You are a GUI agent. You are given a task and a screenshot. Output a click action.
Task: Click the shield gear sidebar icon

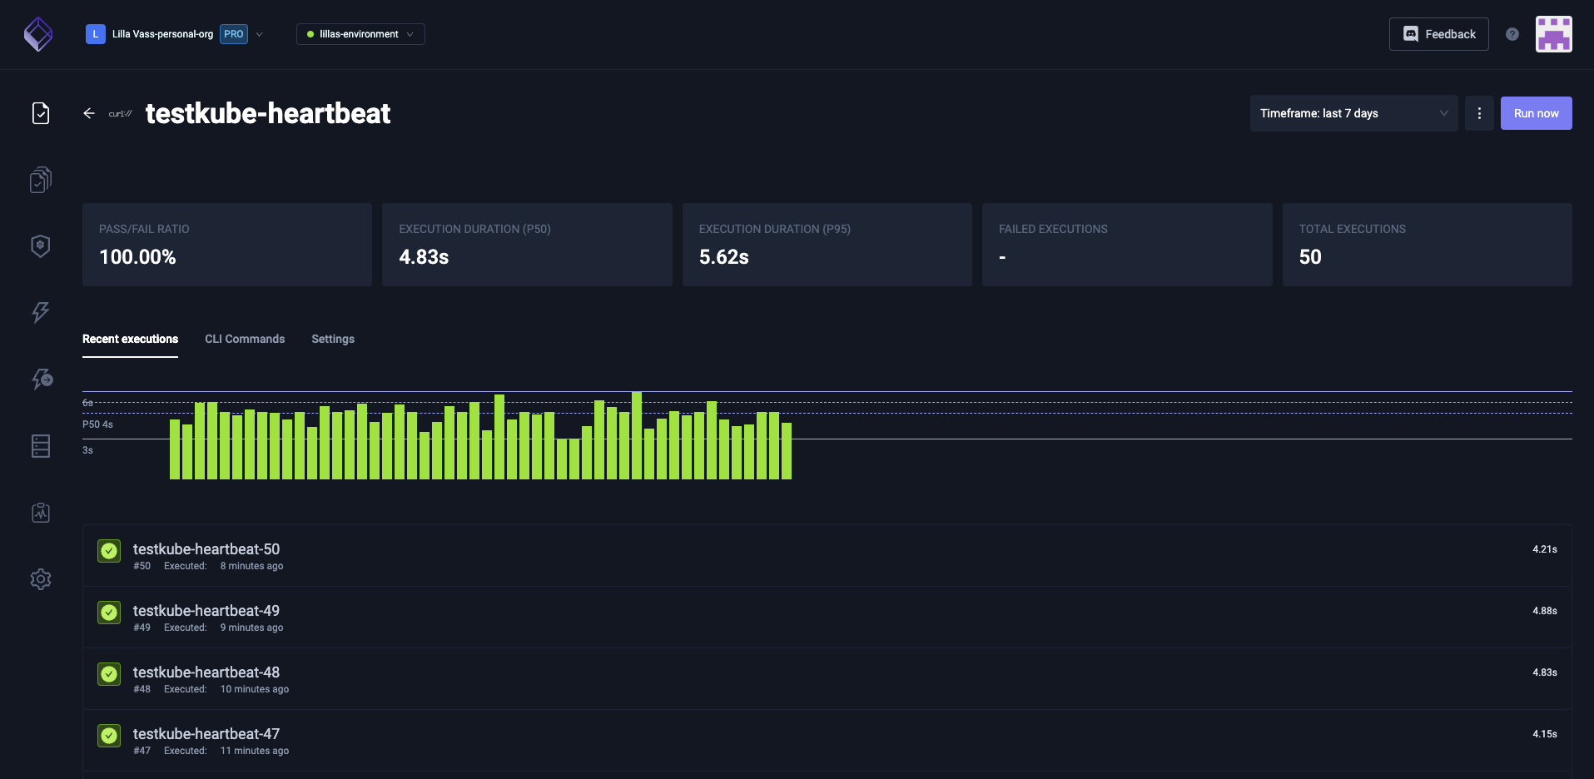pyautogui.click(x=40, y=246)
